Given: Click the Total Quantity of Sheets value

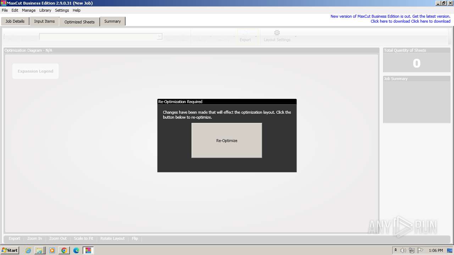Looking at the screenshot, I should 417,63.
